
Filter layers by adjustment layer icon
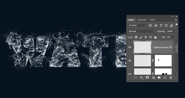156,25
